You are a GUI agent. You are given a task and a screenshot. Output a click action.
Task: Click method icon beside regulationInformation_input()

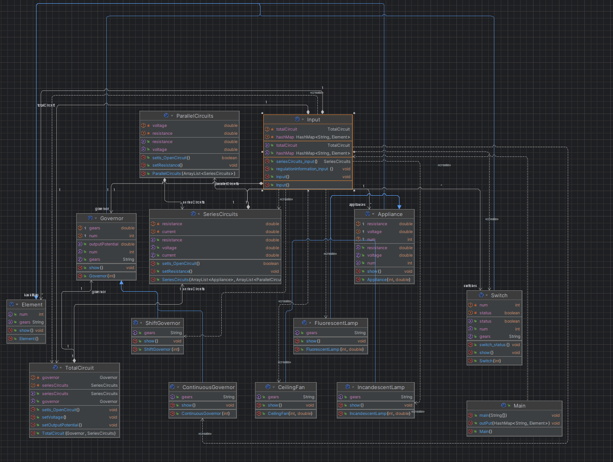(x=267, y=168)
